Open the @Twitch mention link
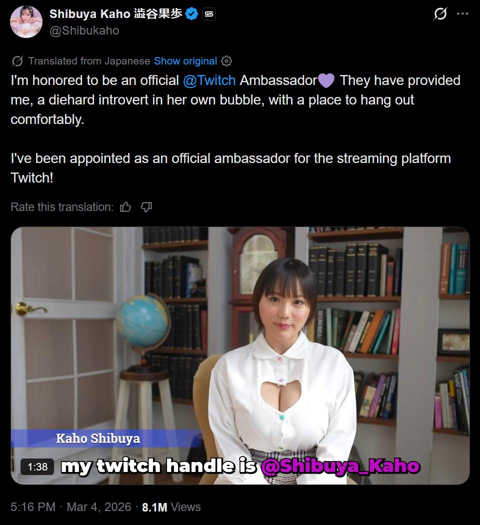480x525 pixels. pyautogui.click(x=209, y=80)
